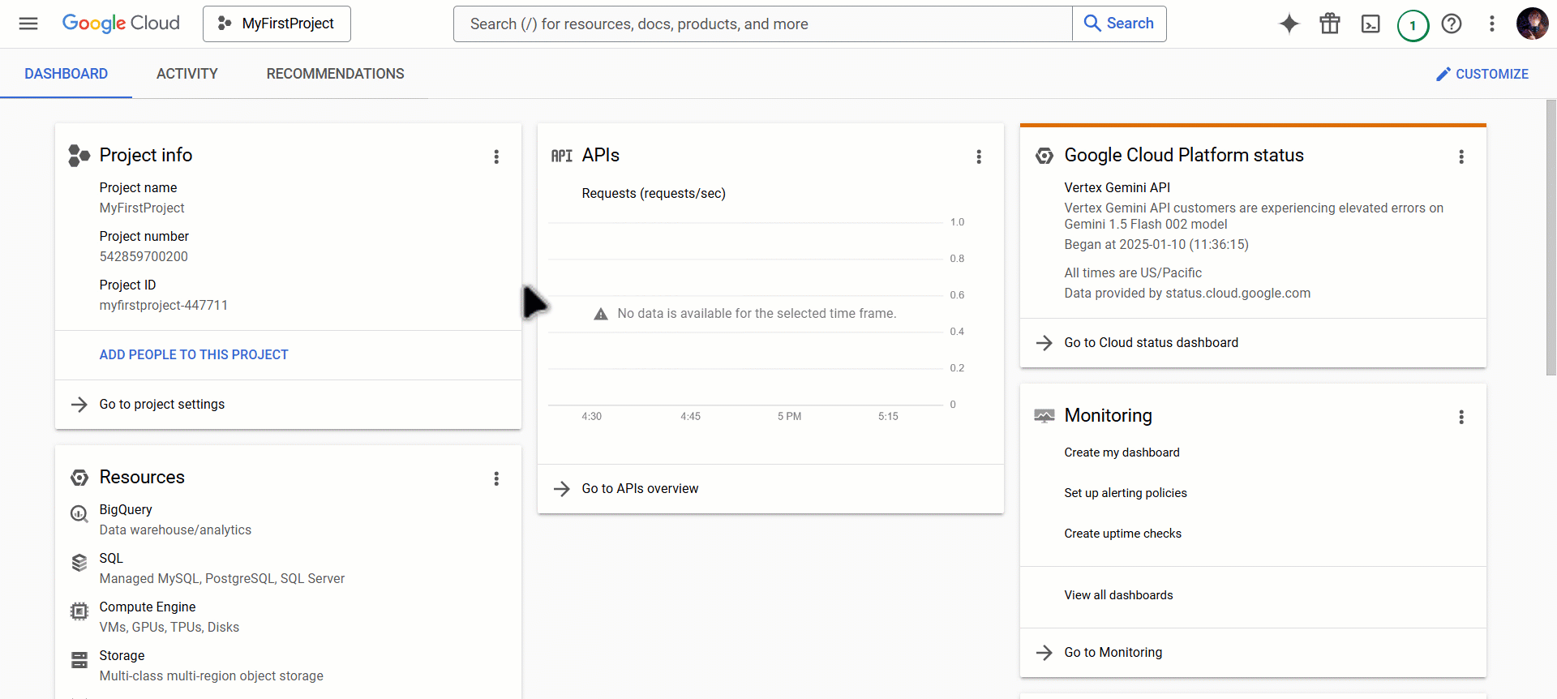Click the Monitoring chart icon
This screenshot has height=699, width=1557.
coord(1044,416)
